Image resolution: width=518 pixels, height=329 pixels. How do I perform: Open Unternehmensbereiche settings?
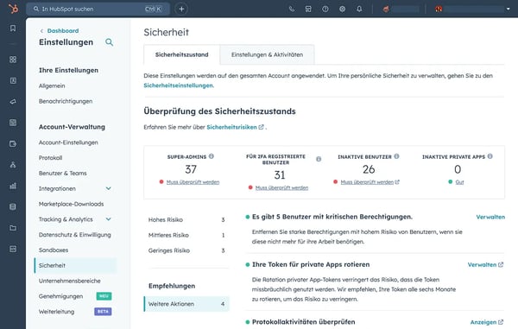69,281
